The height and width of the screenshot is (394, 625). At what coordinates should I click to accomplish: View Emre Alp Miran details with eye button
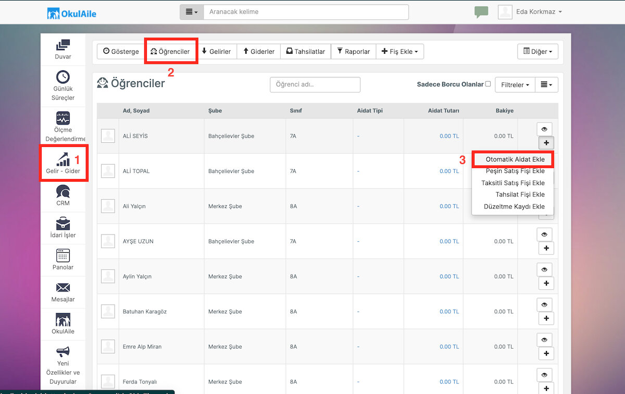coord(544,340)
